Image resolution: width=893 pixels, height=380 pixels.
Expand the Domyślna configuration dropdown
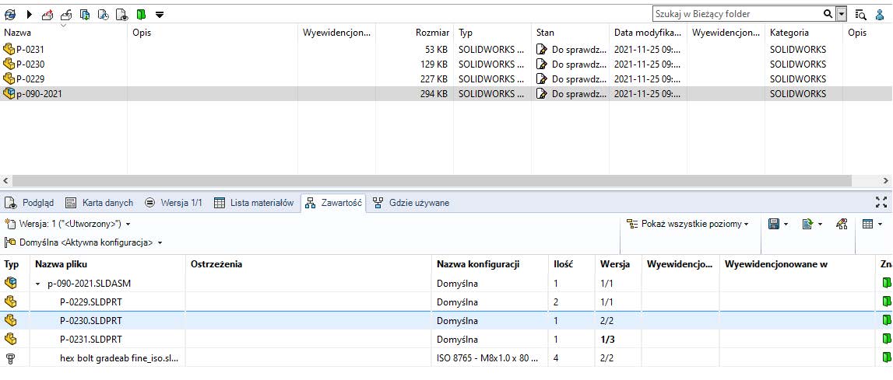(x=84, y=242)
